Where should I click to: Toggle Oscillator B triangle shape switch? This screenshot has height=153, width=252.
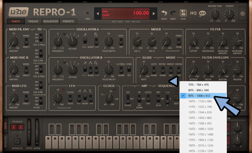pos(91,69)
